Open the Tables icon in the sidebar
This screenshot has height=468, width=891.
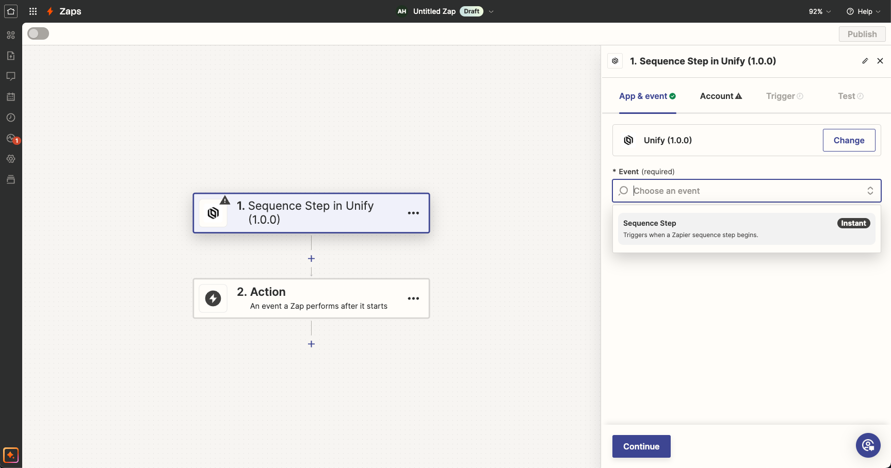10,179
